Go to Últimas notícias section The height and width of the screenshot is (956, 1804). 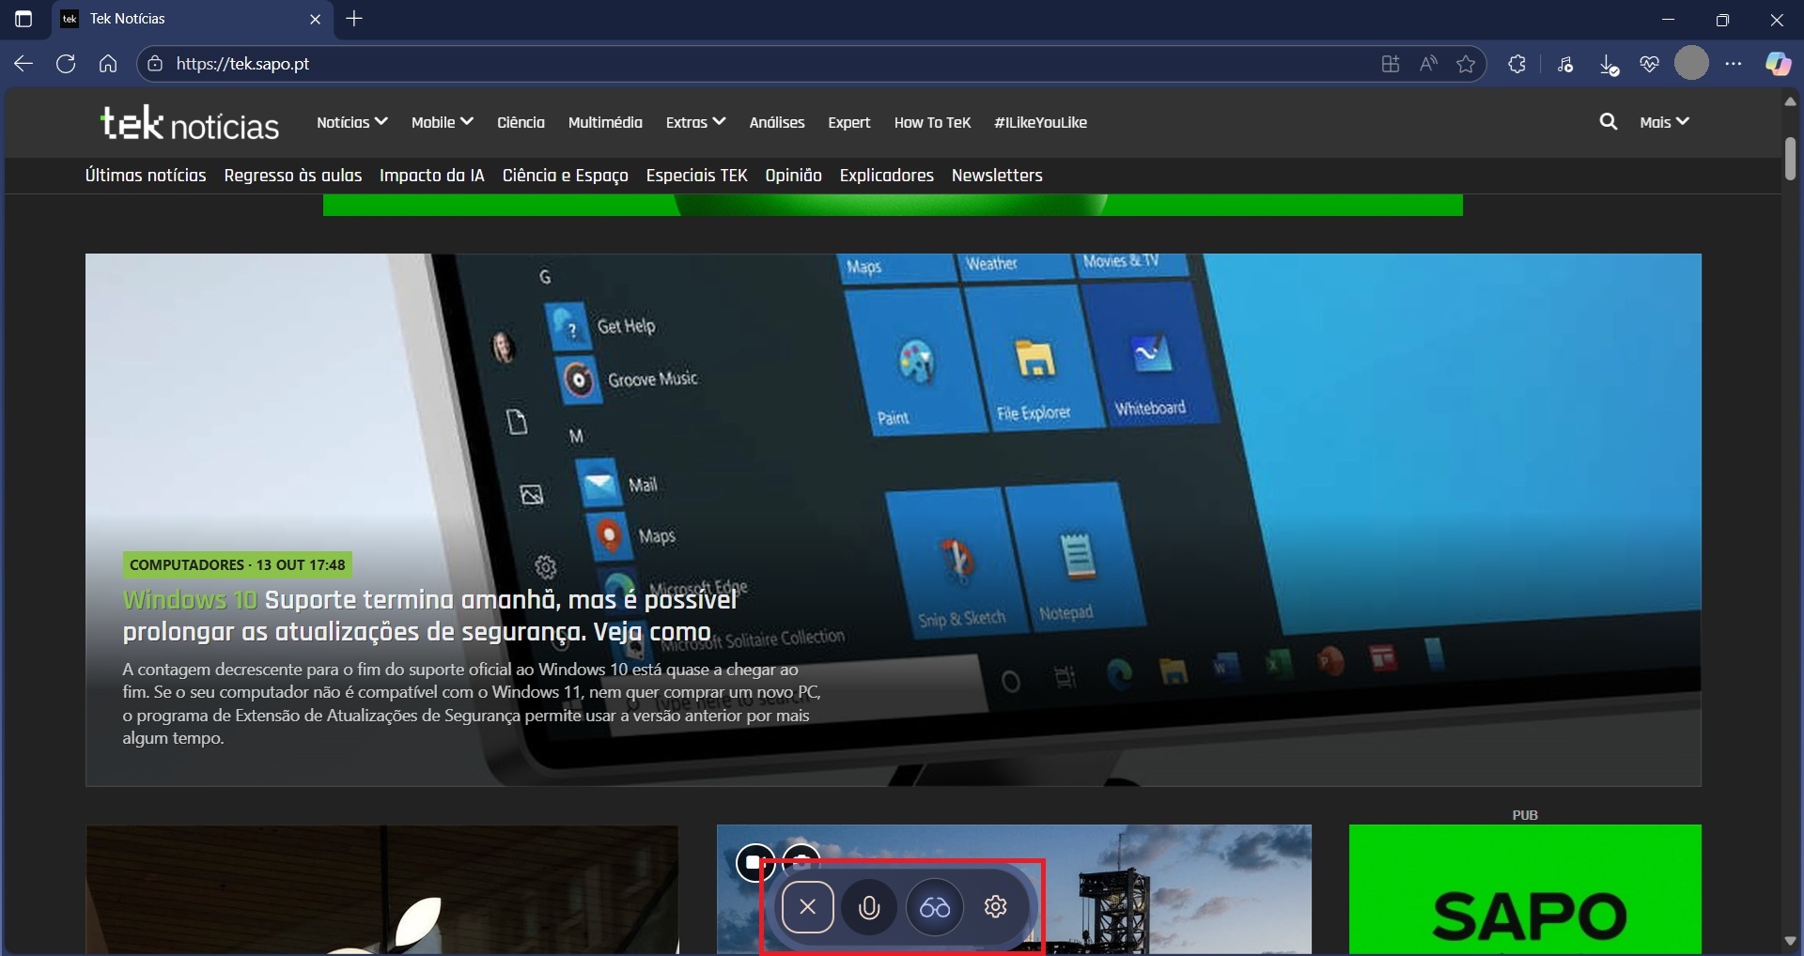[x=146, y=176]
